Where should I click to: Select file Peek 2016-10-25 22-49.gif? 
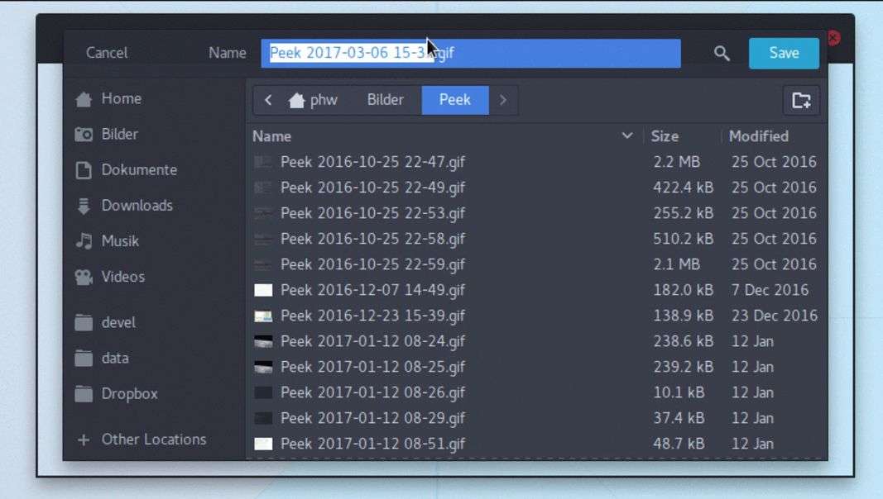coord(372,188)
